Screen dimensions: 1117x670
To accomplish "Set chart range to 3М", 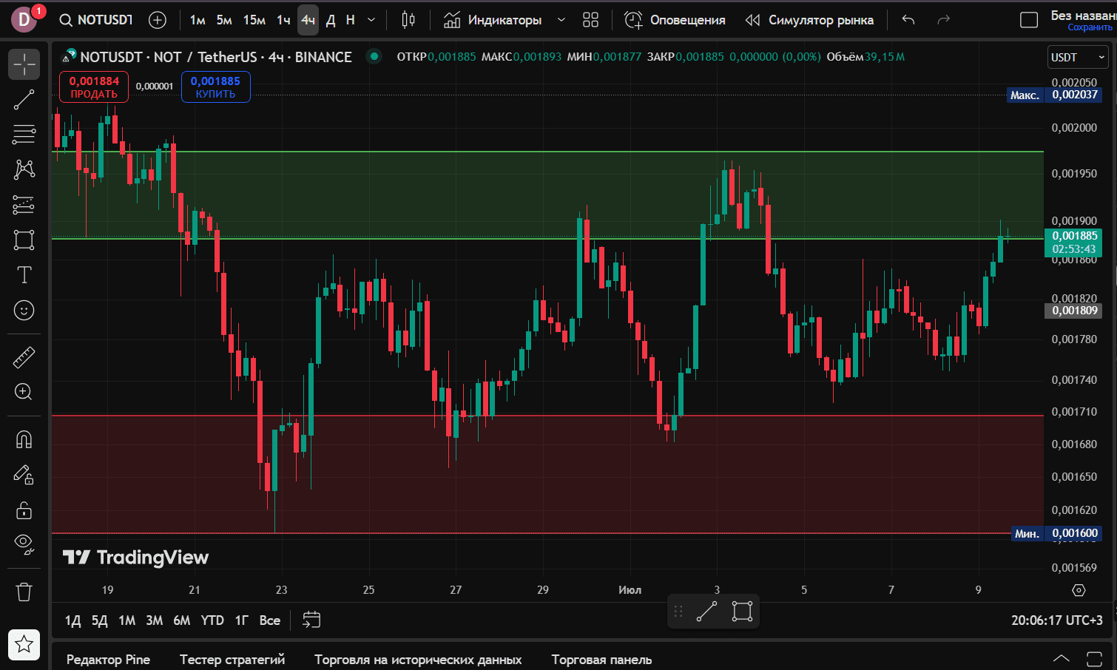I will [154, 620].
